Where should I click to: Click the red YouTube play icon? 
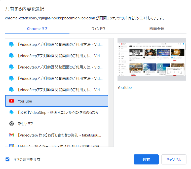click(12, 101)
